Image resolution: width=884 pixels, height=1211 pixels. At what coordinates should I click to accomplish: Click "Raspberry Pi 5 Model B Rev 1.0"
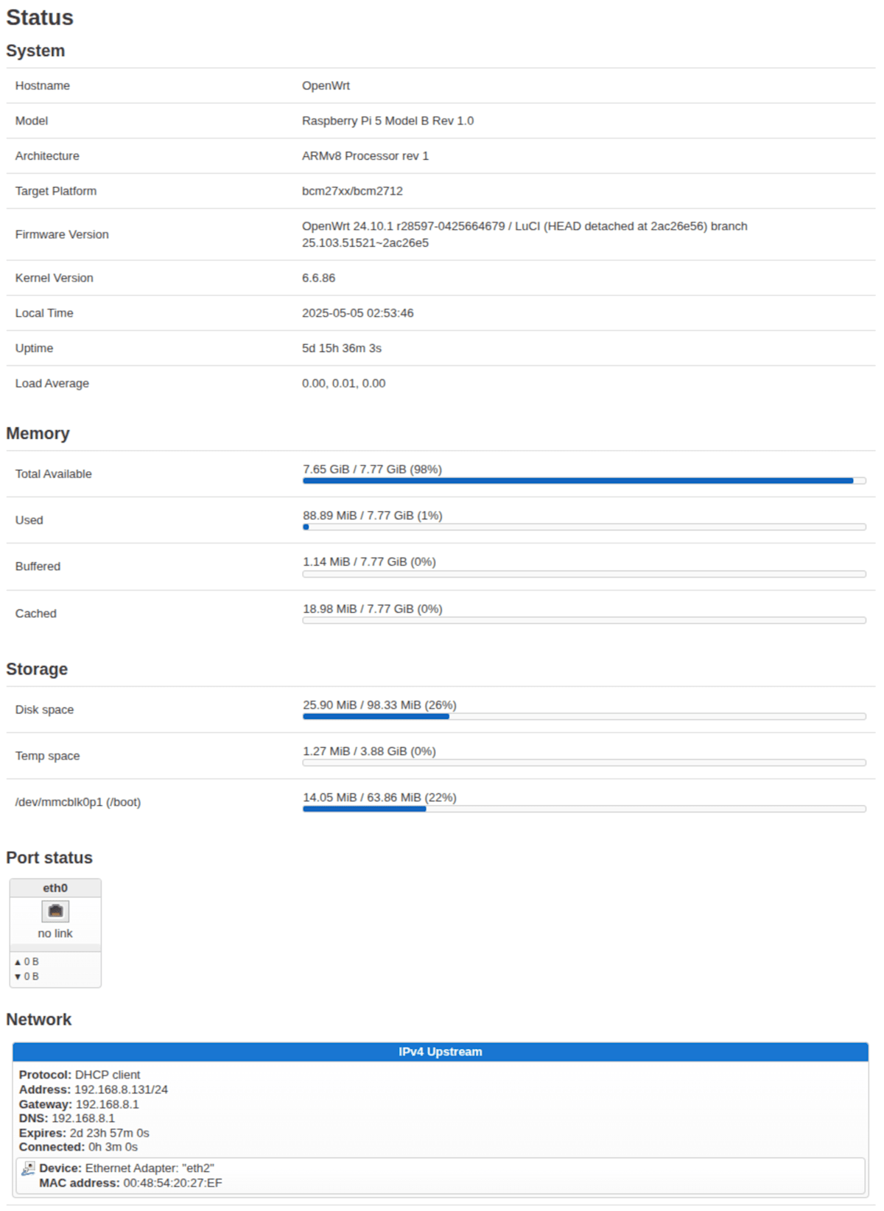tap(388, 121)
